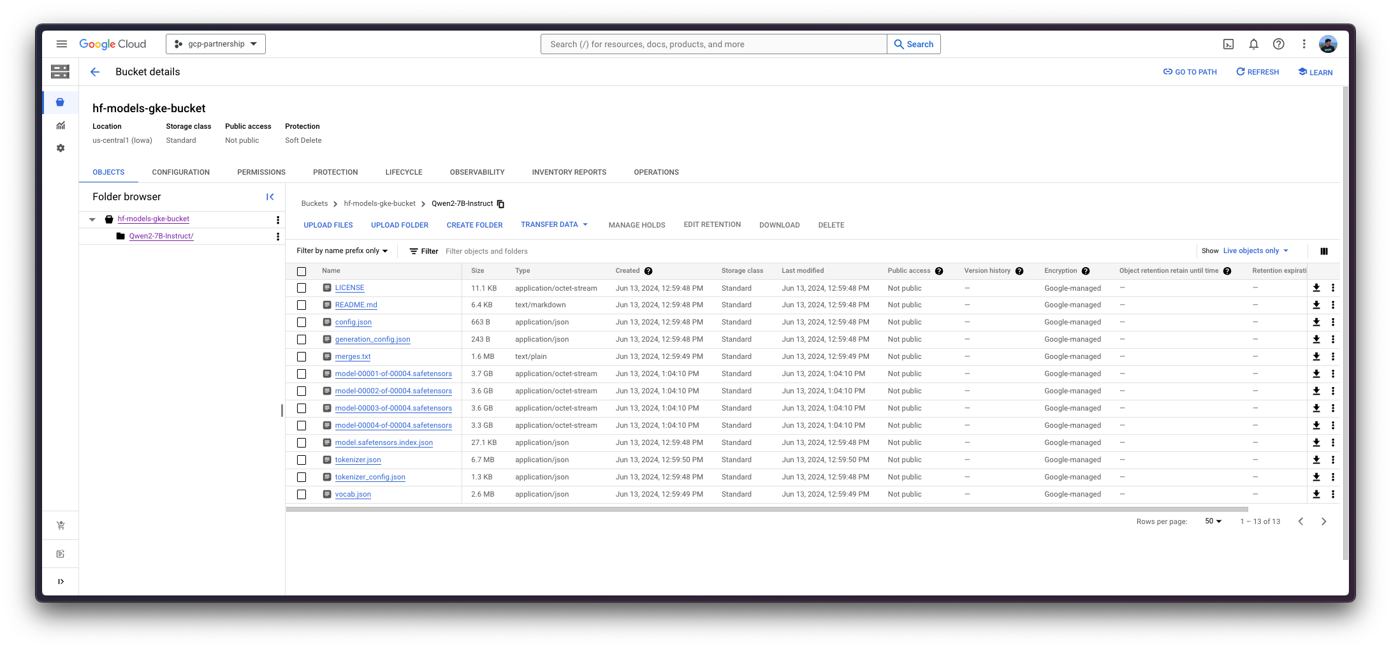Open the user account avatar
Viewport: 1391px width, 649px height.
[x=1328, y=44]
